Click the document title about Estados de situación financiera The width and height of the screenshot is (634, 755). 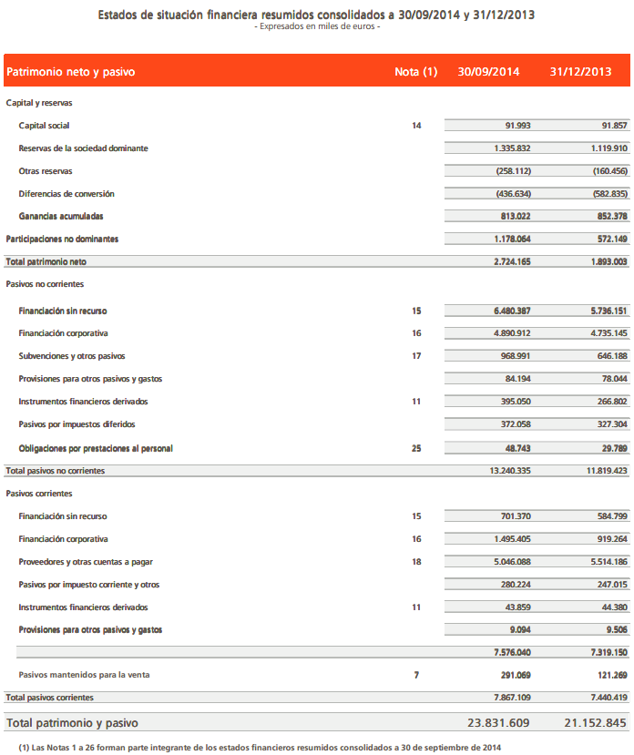[315, 15]
